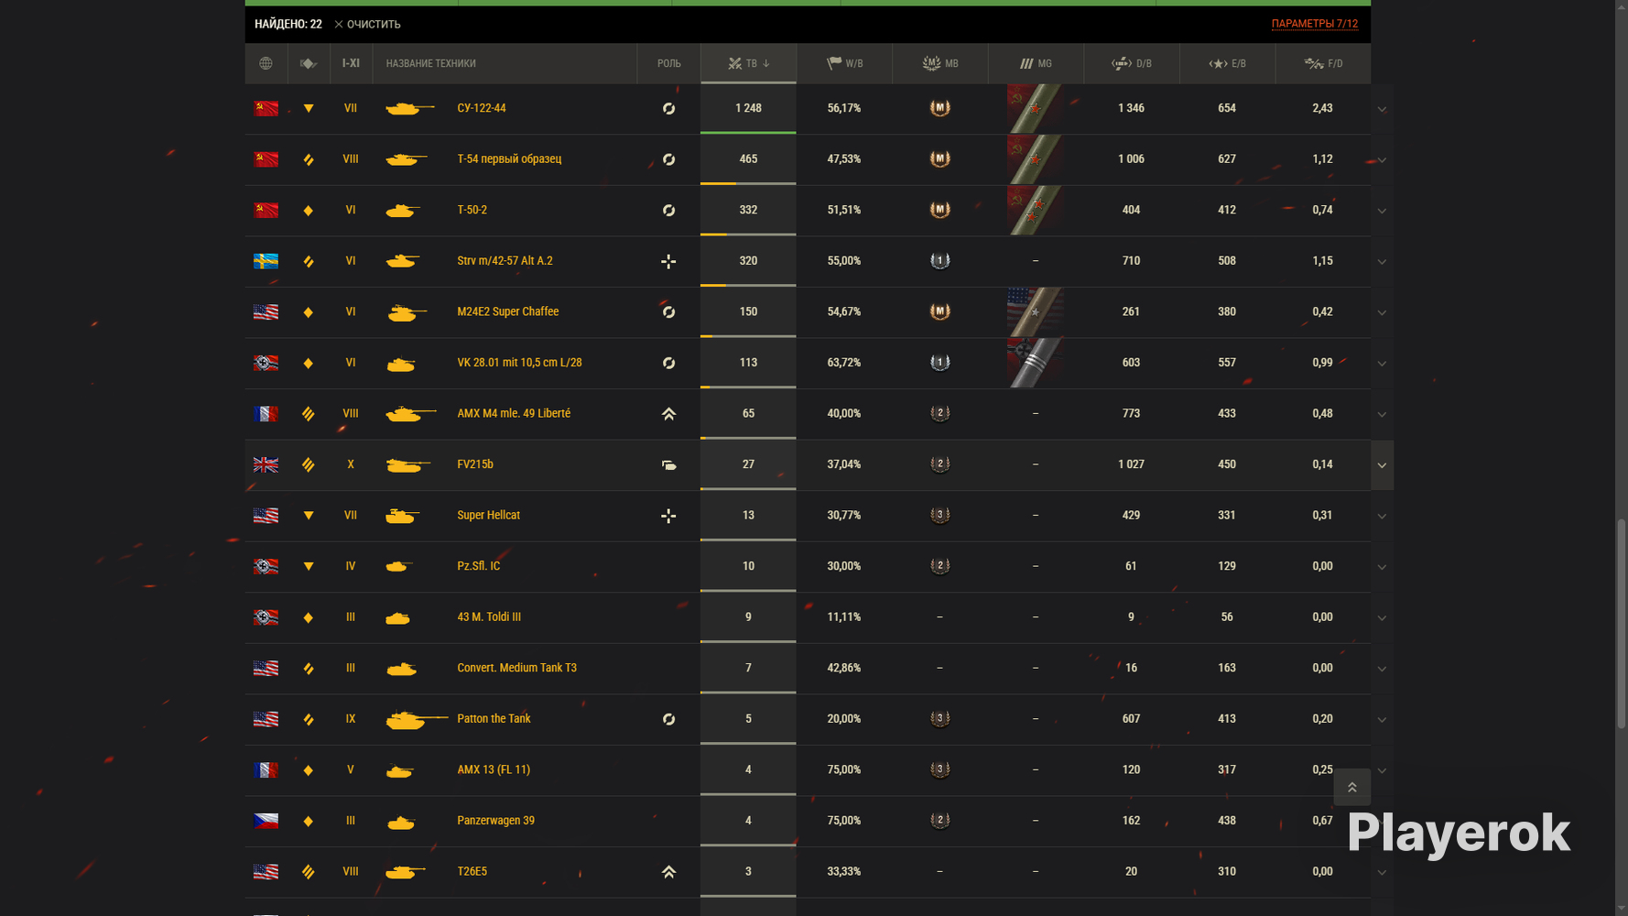Viewport: 1628px width, 916px height.
Task: Click the class 1 badge on Strv row
Action: 939,261
